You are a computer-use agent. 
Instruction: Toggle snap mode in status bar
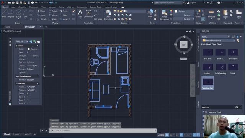[171, 135]
